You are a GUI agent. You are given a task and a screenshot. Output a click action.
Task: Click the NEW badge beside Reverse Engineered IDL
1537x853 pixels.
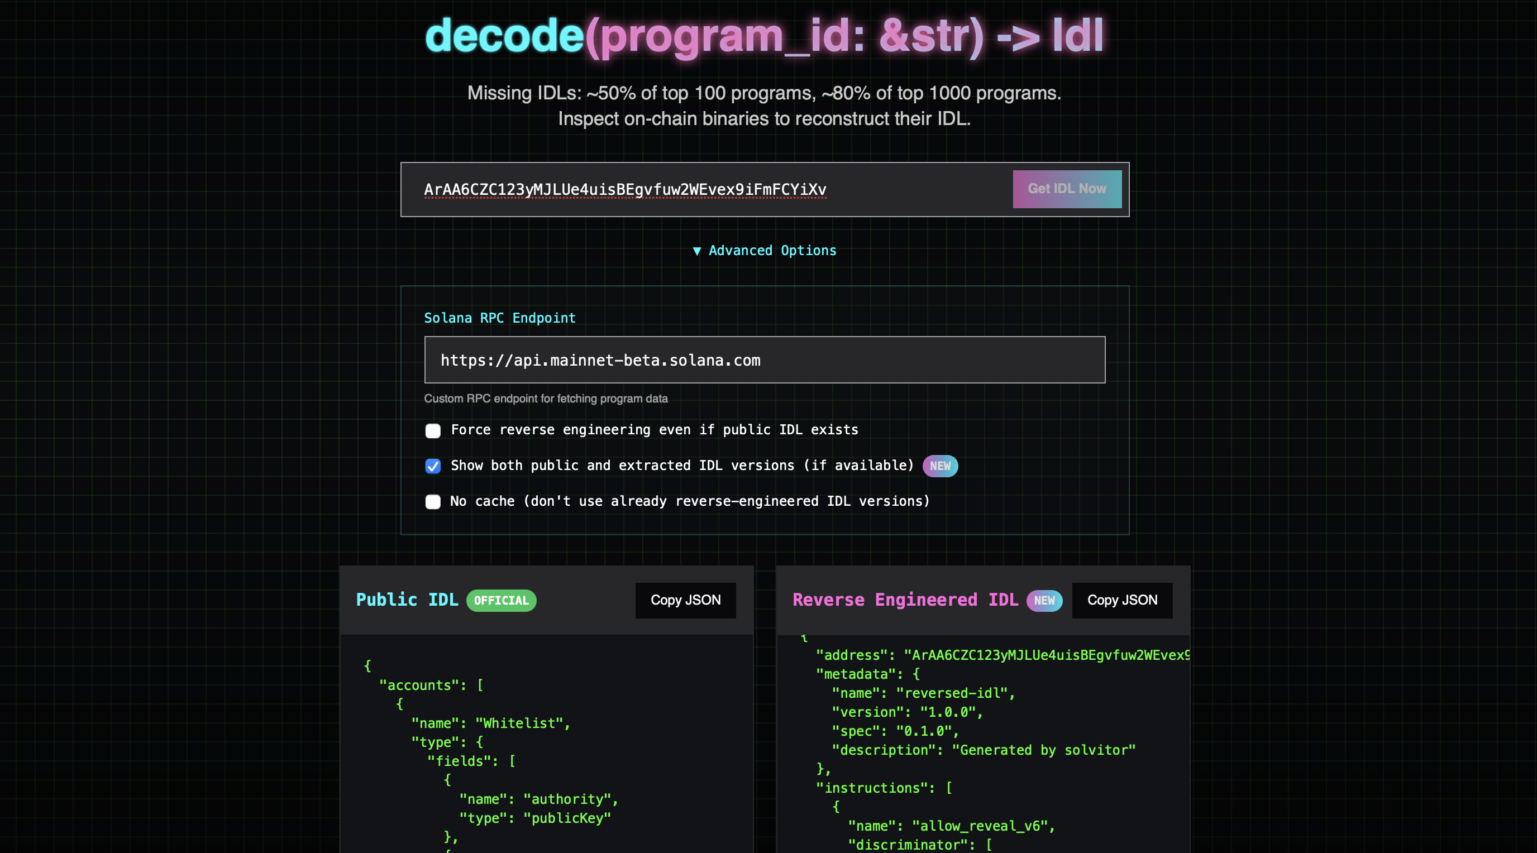click(x=1044, y=601)
